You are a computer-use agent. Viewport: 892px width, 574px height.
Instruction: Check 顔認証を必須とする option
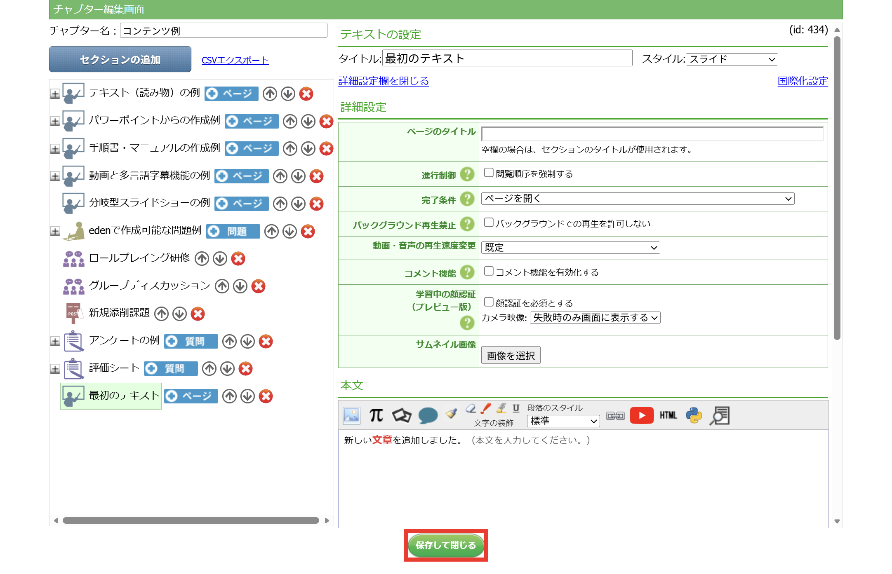tap(488, 302)
